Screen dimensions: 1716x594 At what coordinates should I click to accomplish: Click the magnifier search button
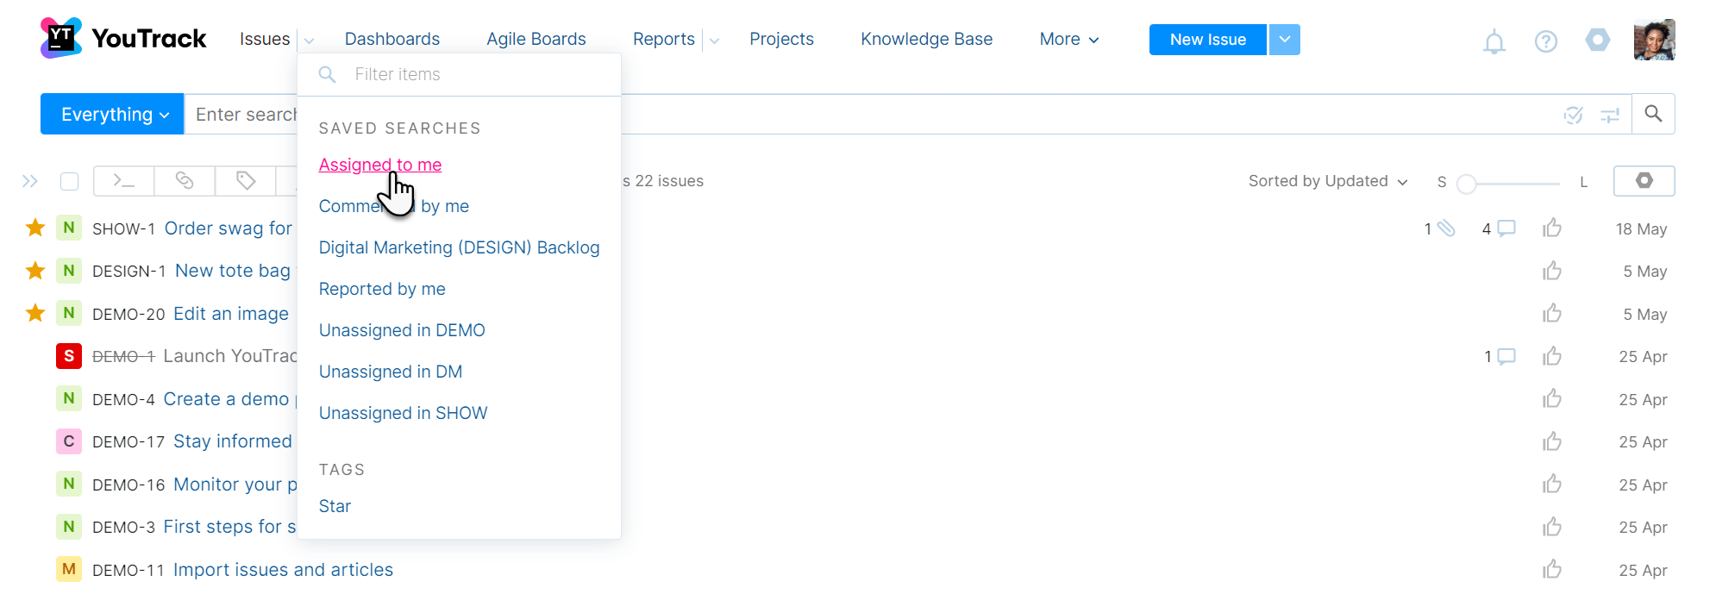(x=1652, y=114)
